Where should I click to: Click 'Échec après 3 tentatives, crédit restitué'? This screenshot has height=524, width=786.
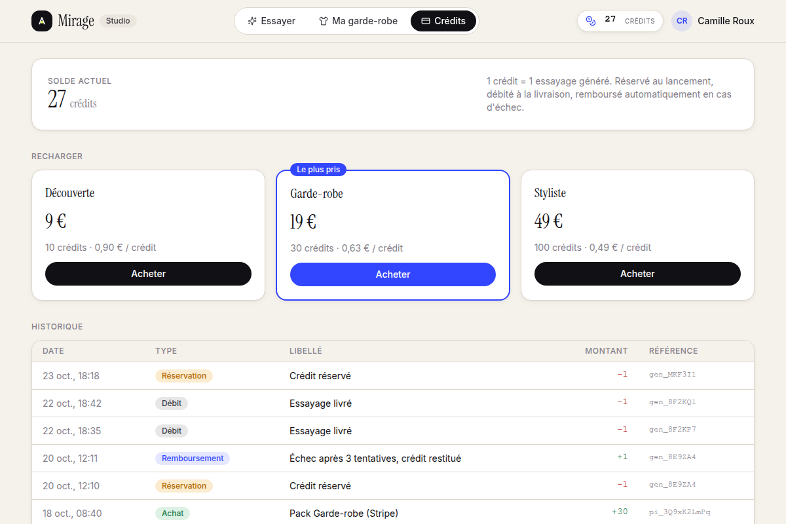click(x=375, y=458)
